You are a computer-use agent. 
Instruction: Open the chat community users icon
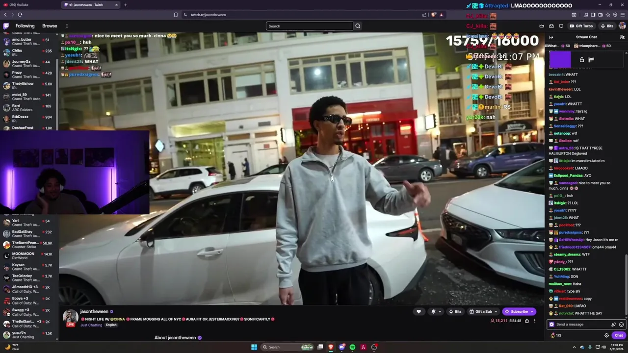622,37
